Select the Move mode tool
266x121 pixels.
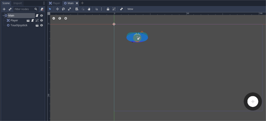pyautogui.click(x=57, y=9)
